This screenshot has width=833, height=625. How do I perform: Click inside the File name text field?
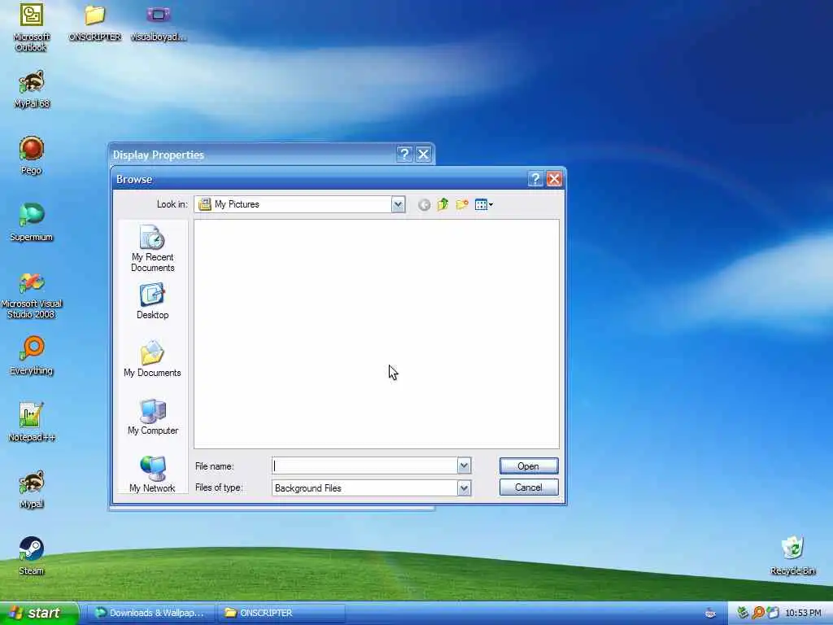(364, 465)
